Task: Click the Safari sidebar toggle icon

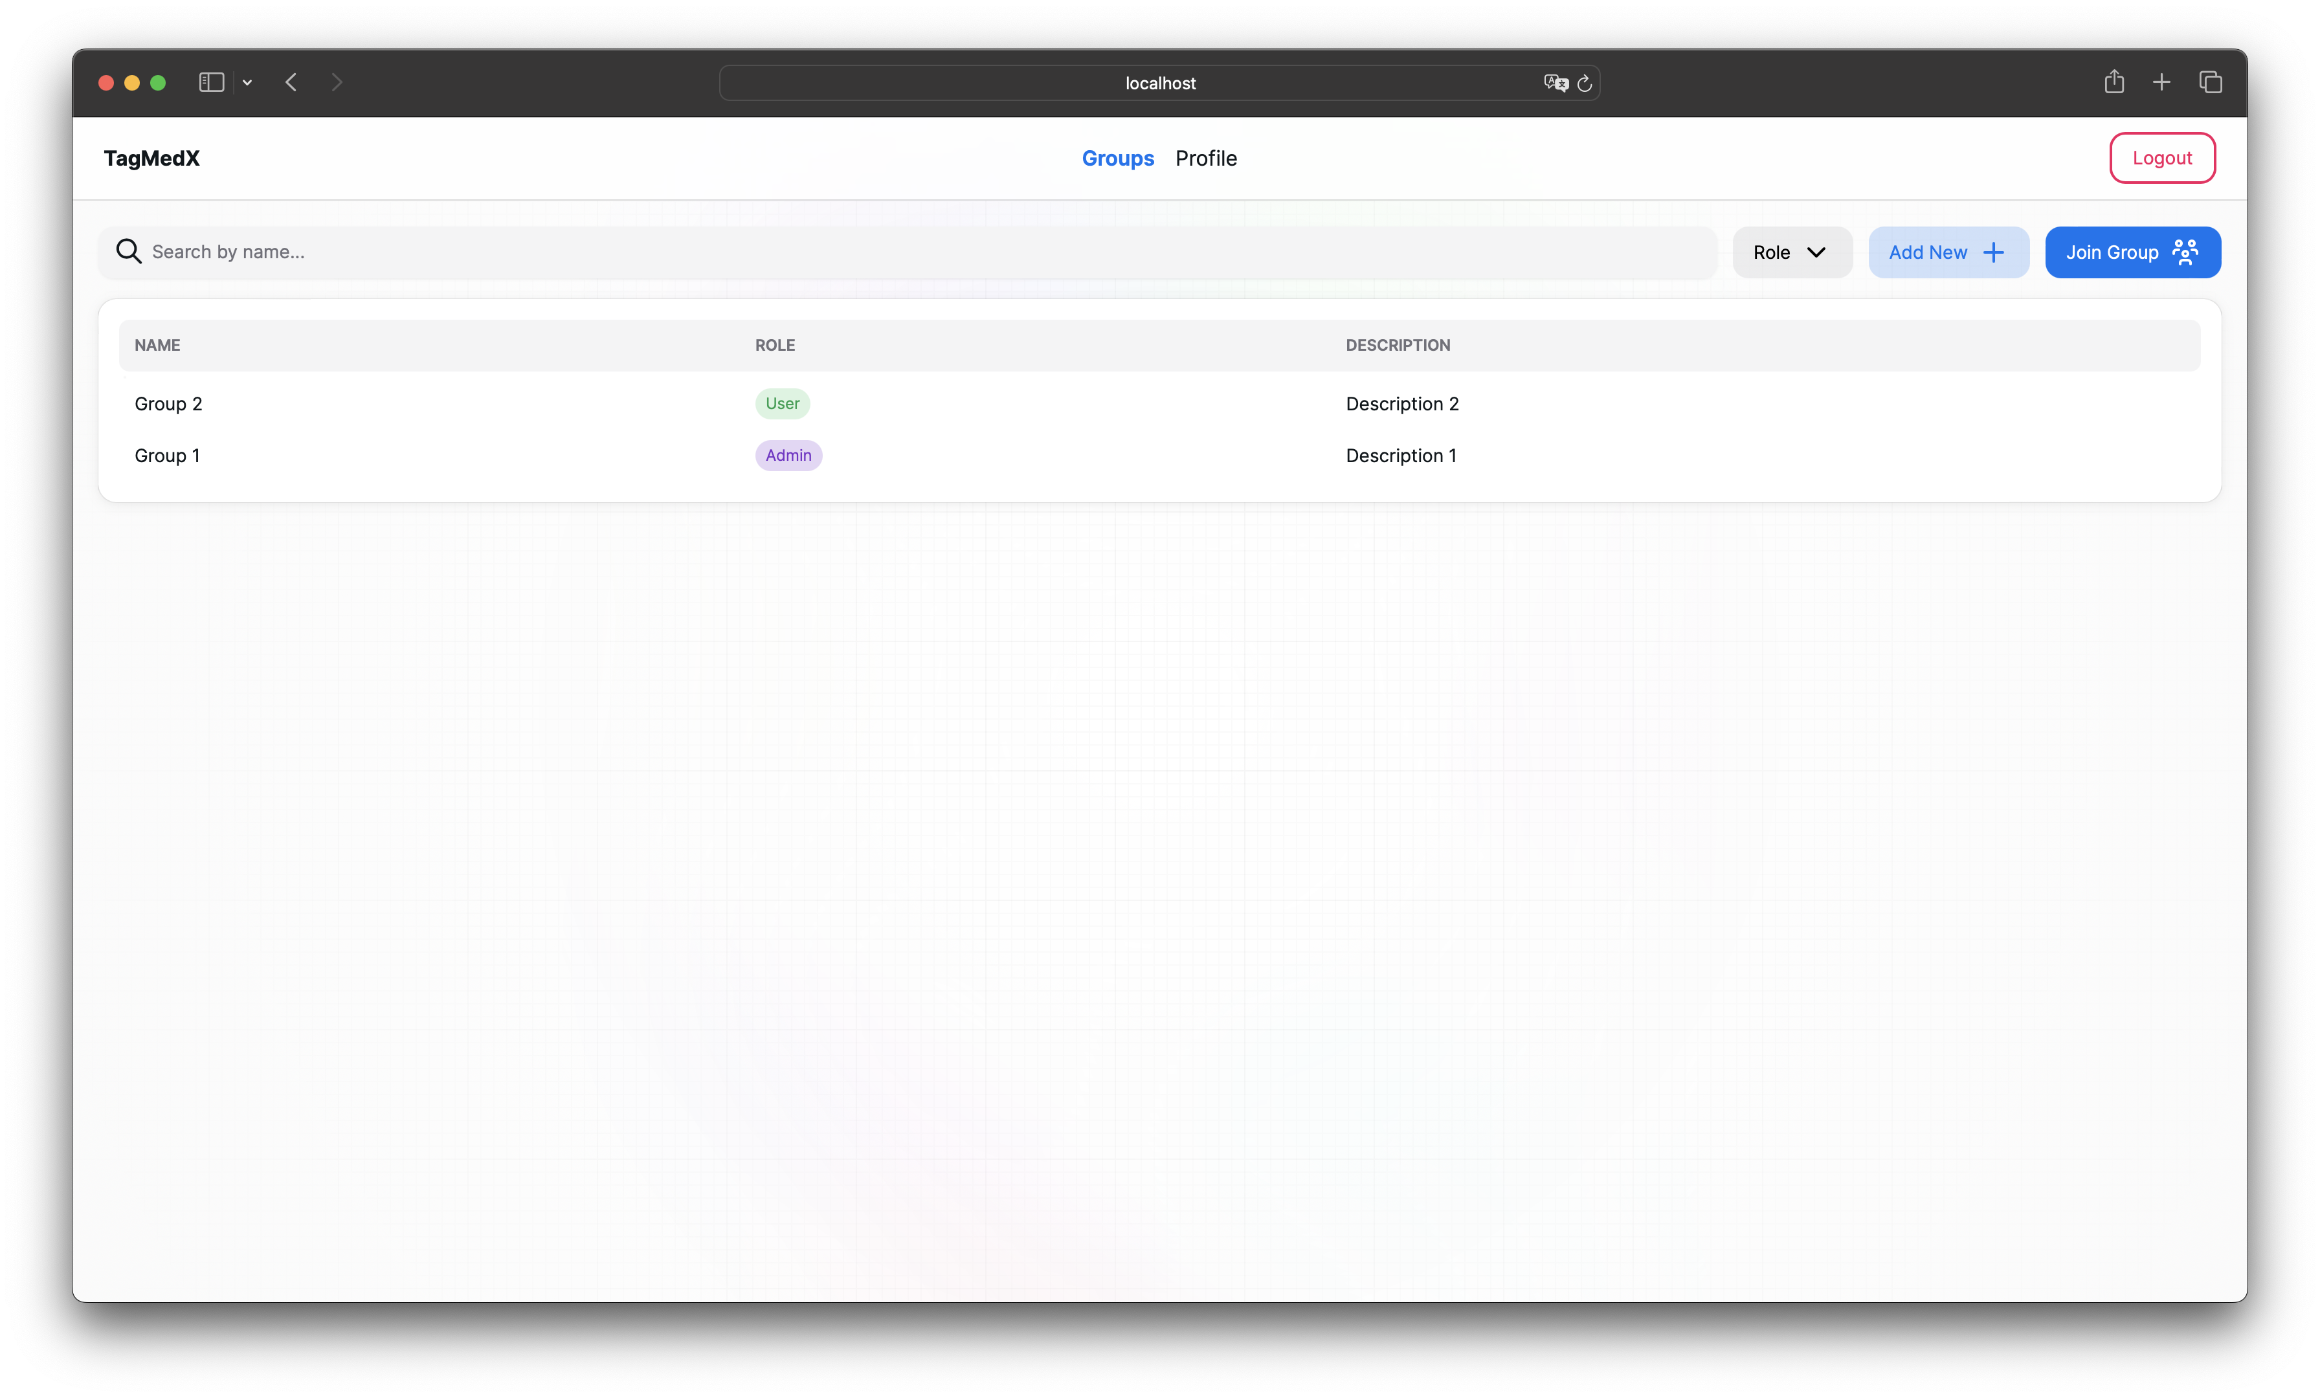Action: [x=211, y=83]
